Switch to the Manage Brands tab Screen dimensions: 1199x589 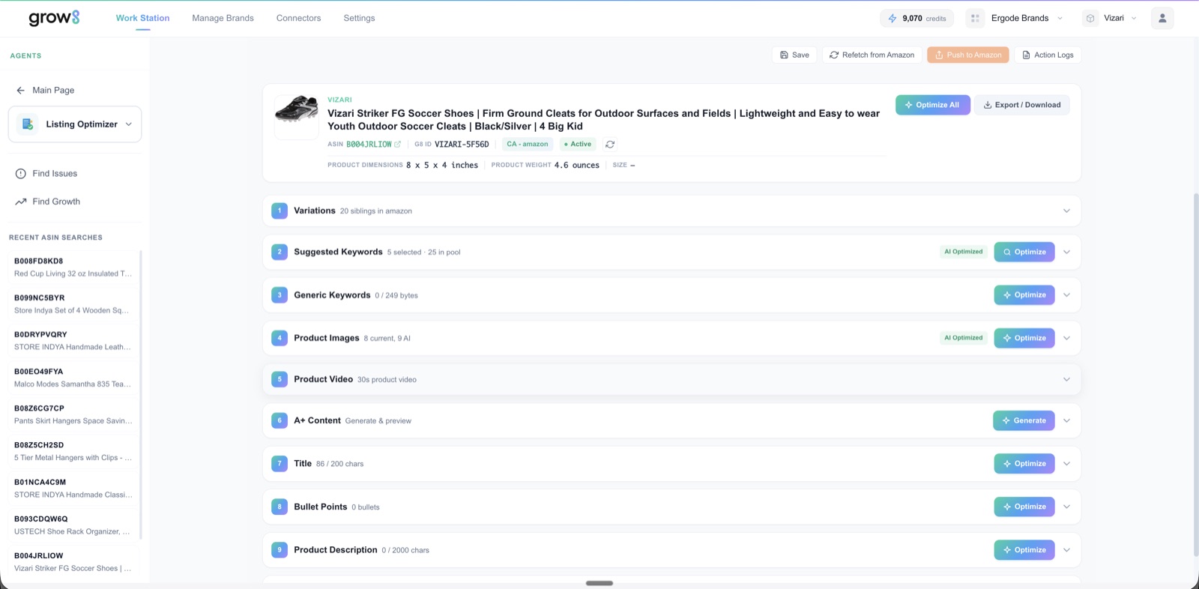tap(223, 18)
